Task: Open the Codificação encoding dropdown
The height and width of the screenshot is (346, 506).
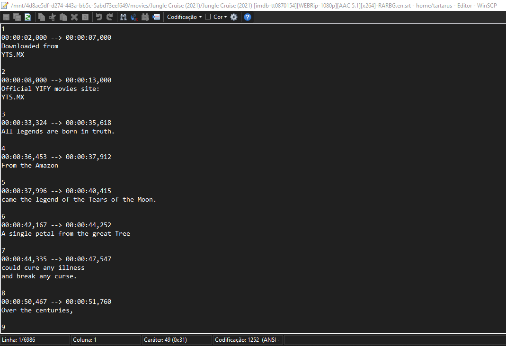Action: (x=184, y=17)
